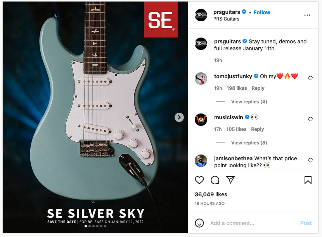The width and height of the screenshot is (322, 237).
Task: Reply to tomojustfunky's comment
Action: (x=258, y=88)
